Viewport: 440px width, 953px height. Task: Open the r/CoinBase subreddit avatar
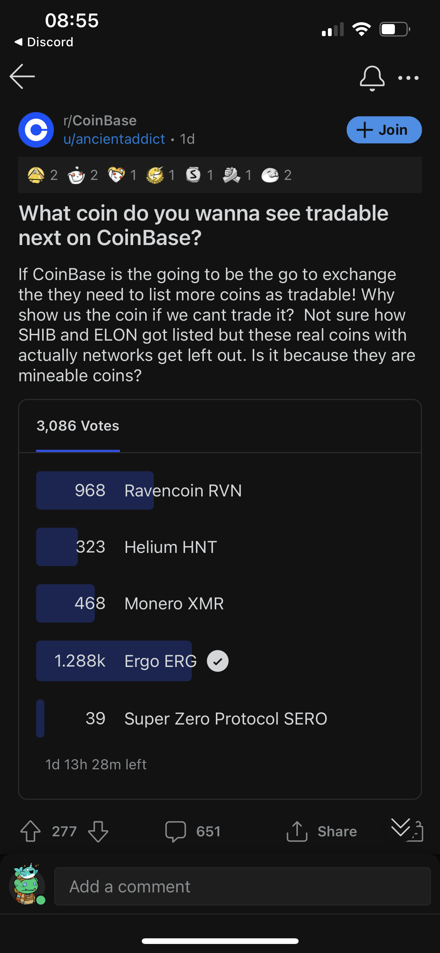[x=36, y=129]
